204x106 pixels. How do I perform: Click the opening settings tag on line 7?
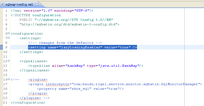point(30,38)
